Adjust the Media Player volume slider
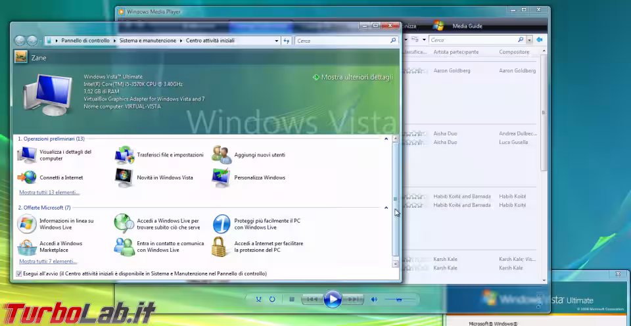 [399, 300]
